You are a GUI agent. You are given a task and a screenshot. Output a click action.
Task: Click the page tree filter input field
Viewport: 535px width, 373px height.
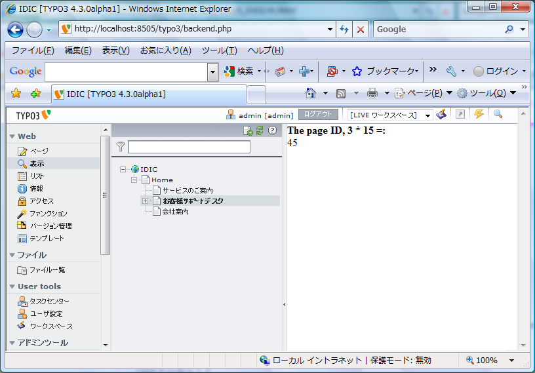point(189,147)
